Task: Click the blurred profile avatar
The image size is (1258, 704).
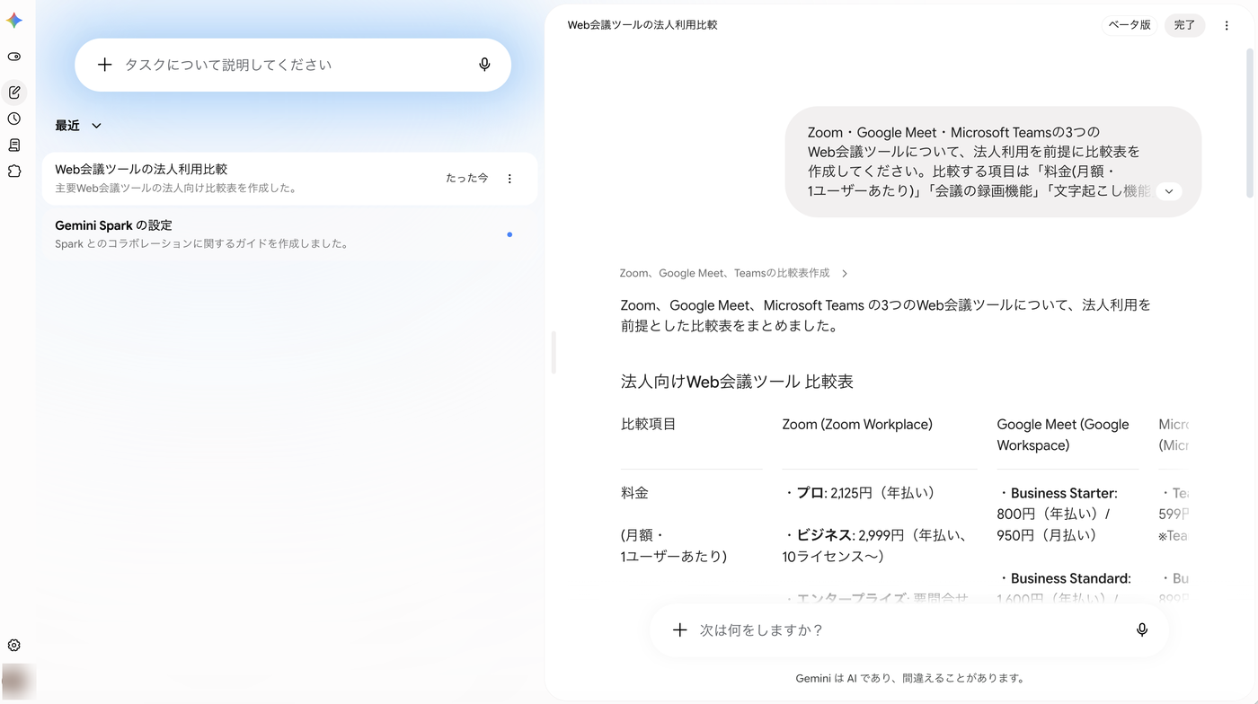Action: (x=18, y=681)
